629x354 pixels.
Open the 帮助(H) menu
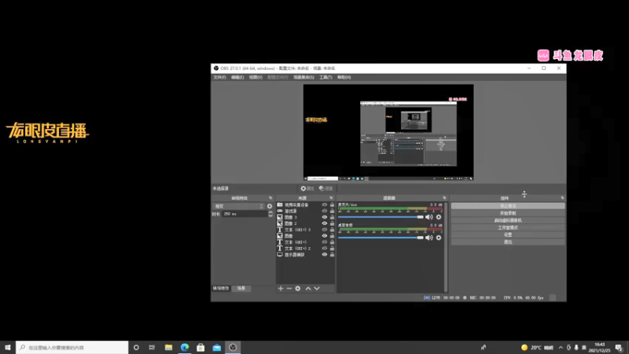click(344, 77)
